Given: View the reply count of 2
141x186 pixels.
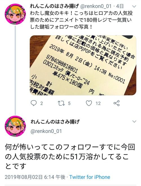Looking at the screenshot, I should point(41,103).
